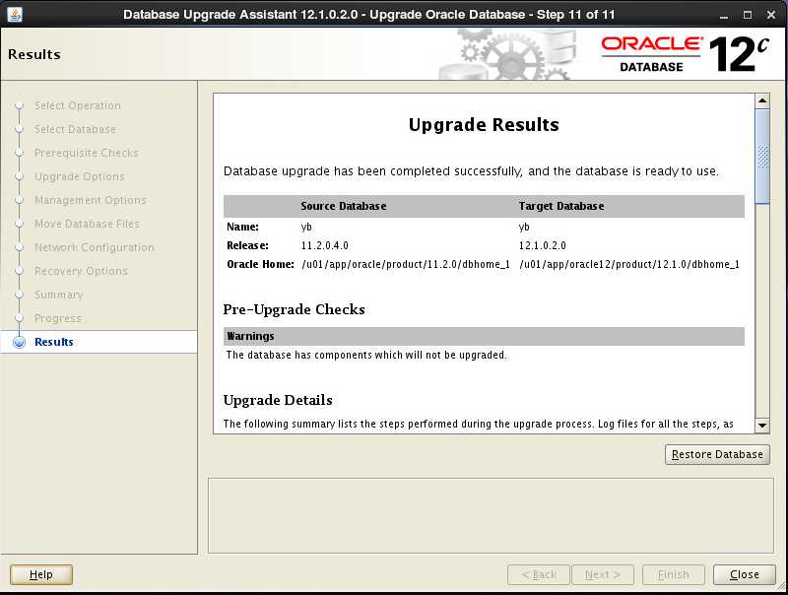Click the empty message box below results
This screenshot has width=788, height=595.
click(x=491, y=515)
